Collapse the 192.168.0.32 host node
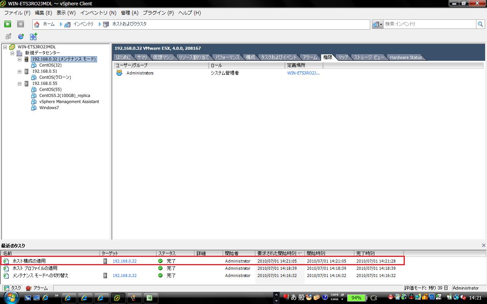Viewport: 487px width, 304px height. [19, 59]
